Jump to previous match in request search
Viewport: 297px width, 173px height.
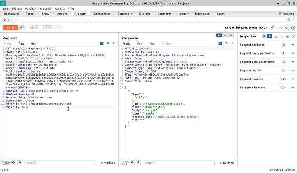pyautogui.click(x=14, y=163)
